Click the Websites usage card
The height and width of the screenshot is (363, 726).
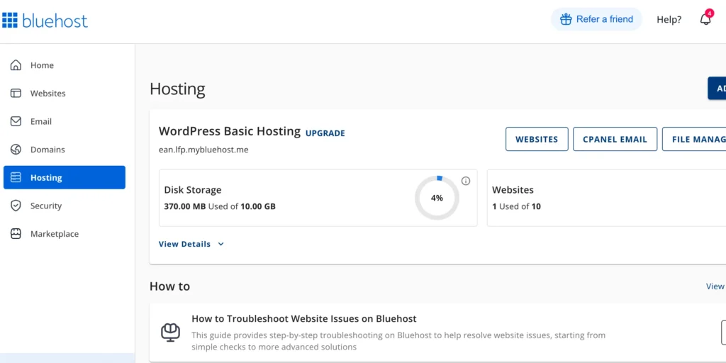(x=607, y=198)
